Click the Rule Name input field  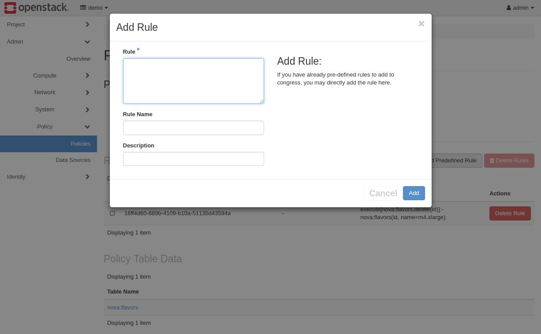[194, 128]
